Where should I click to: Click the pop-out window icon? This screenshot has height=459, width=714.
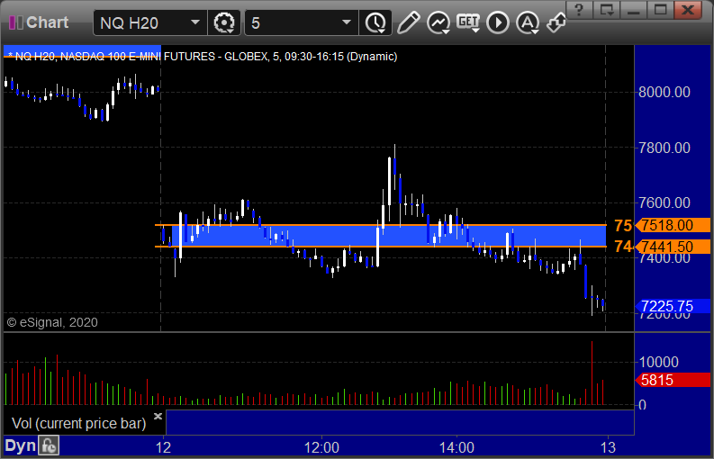607,10
